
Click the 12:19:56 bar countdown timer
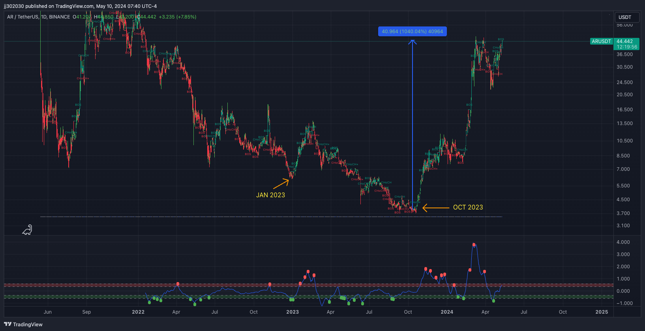(627, 47)
